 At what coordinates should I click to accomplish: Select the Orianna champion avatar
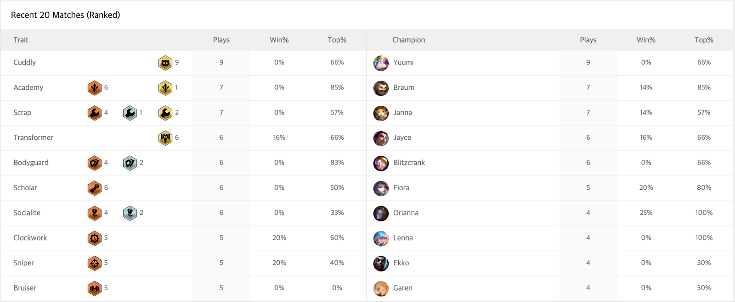[381, 213]
